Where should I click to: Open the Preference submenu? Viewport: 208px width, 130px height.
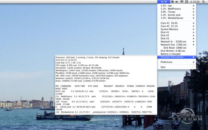tap(166, 62)
